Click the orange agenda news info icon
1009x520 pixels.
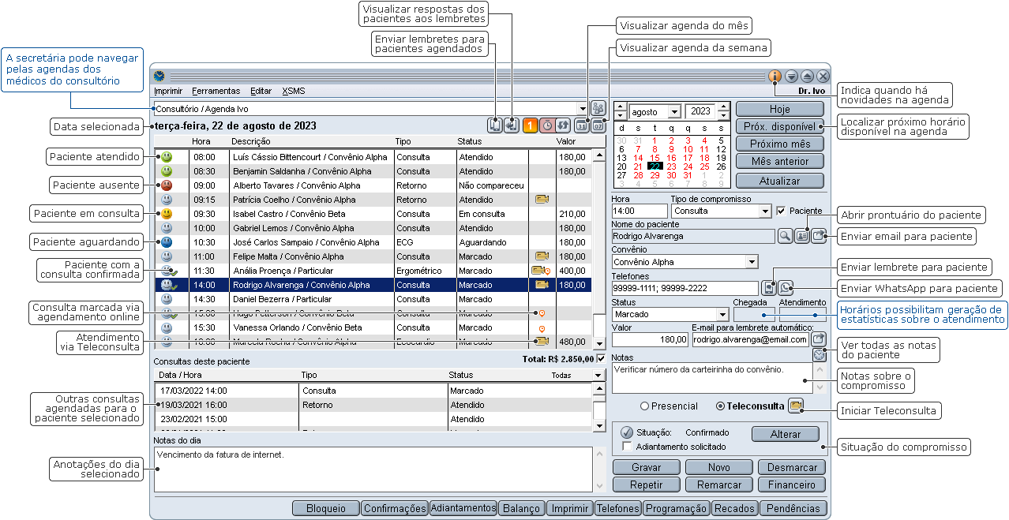pyautogui.click(x=775, y=77)
